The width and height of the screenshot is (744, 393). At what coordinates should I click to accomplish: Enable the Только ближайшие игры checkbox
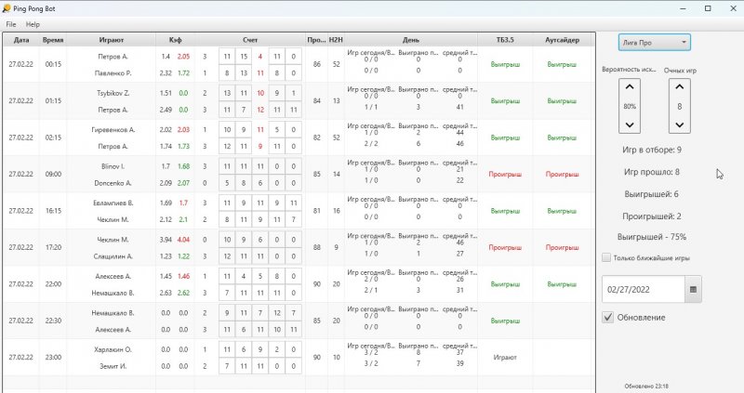coord(607,257)
